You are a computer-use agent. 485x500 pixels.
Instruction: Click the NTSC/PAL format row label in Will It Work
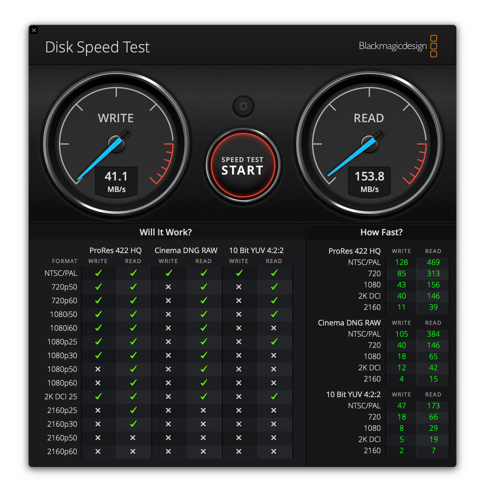(60, 273)
